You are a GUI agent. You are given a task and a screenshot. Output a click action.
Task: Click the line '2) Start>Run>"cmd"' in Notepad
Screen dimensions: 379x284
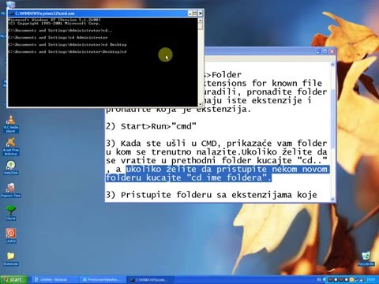(x=151, y=126)
